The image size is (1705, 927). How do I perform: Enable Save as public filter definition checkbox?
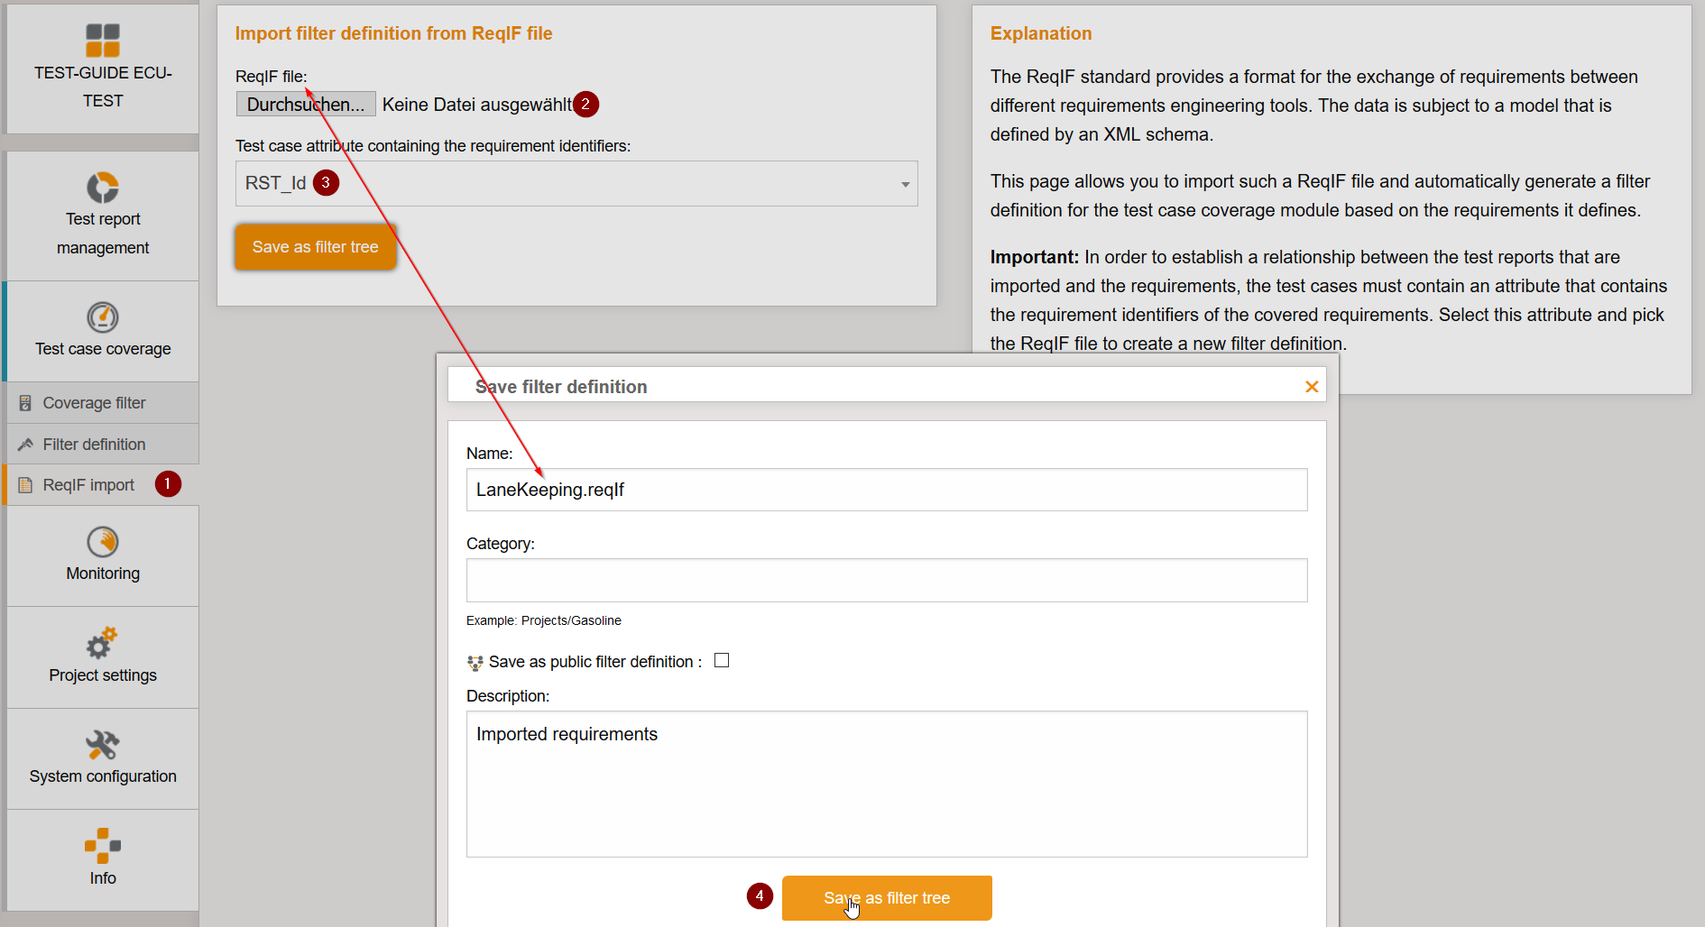pos(722,661)
